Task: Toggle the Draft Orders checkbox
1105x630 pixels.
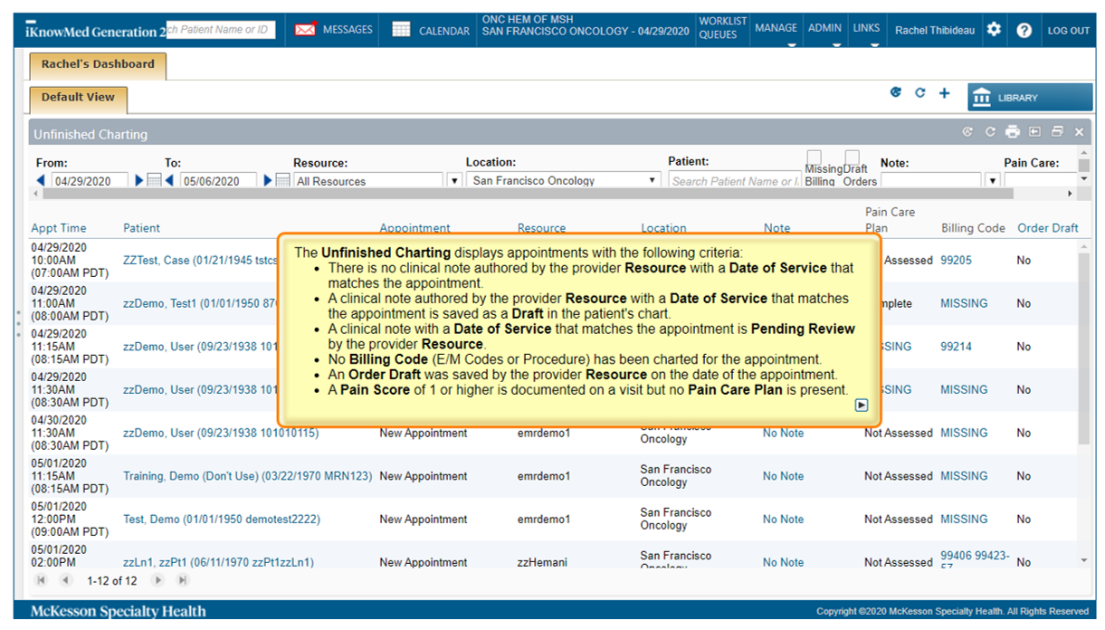Action: (x=852, y=157)
